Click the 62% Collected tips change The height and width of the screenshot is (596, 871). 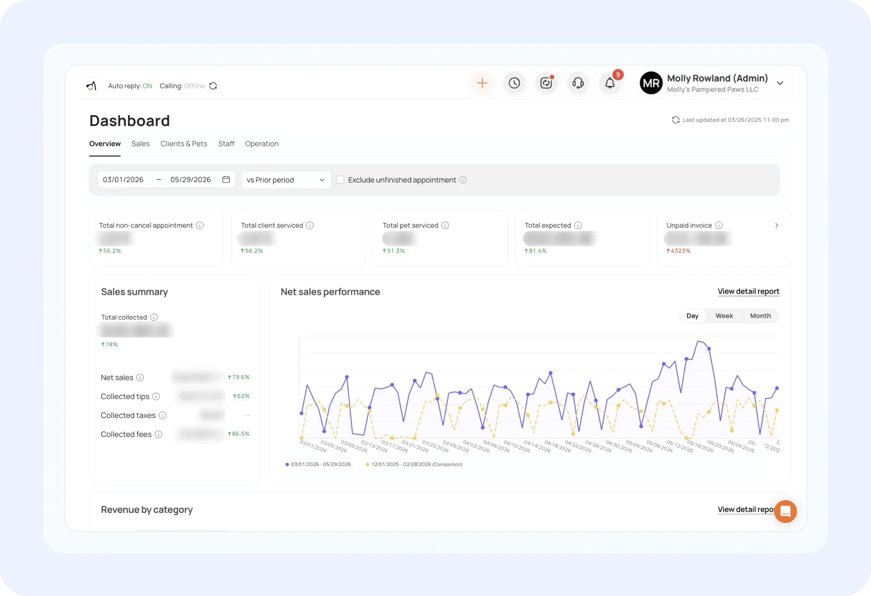[x=241, y=396]
